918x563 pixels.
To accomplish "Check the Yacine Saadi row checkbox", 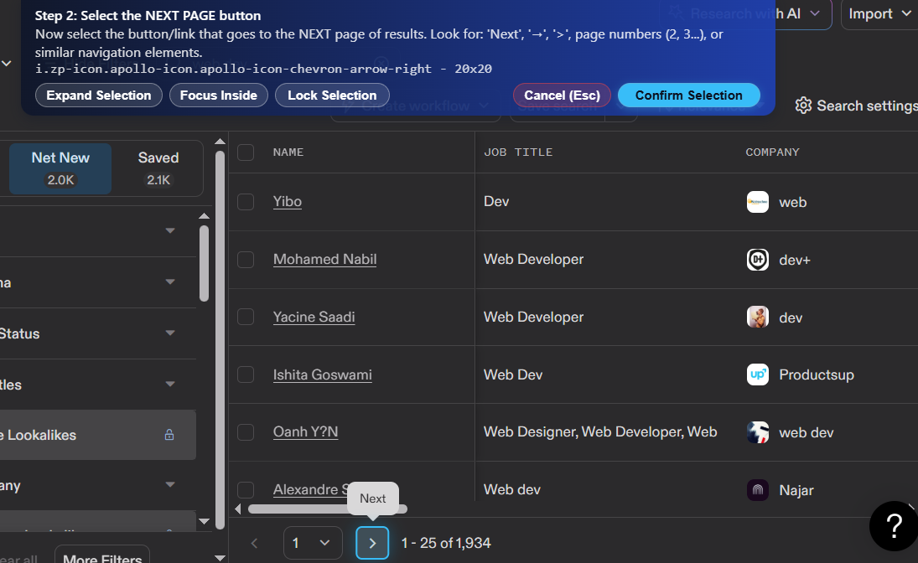I will 246,318.
